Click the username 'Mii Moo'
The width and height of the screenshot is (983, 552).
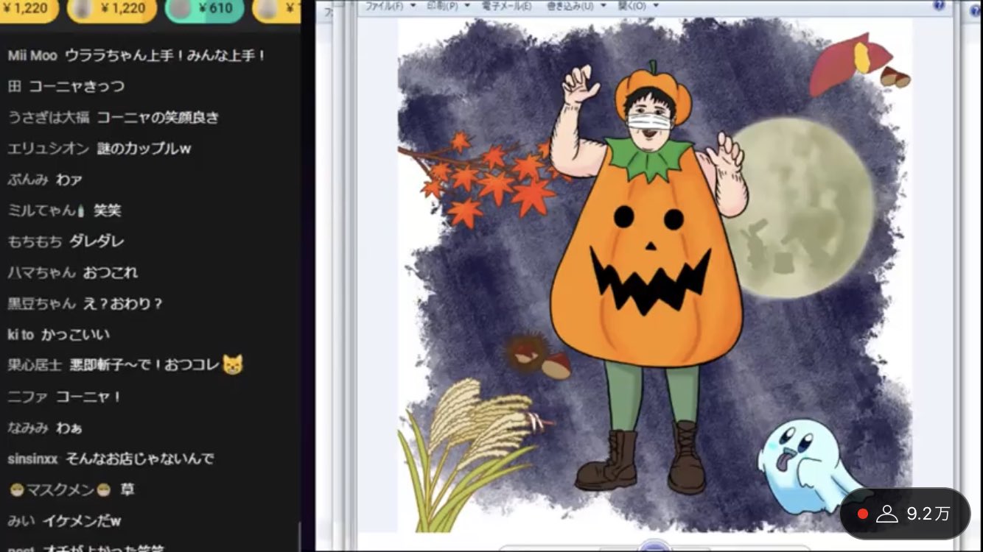coord(32,55)
